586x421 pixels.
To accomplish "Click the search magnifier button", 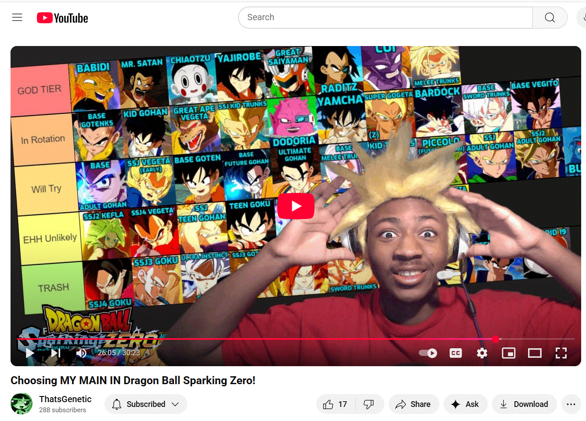I will coord(550,18).
